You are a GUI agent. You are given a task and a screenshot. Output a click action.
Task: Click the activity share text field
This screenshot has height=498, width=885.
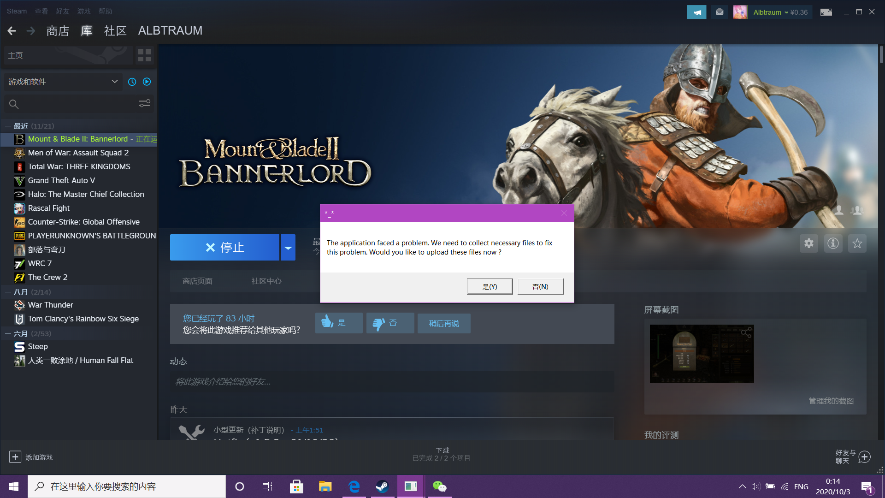coord(392,382)
